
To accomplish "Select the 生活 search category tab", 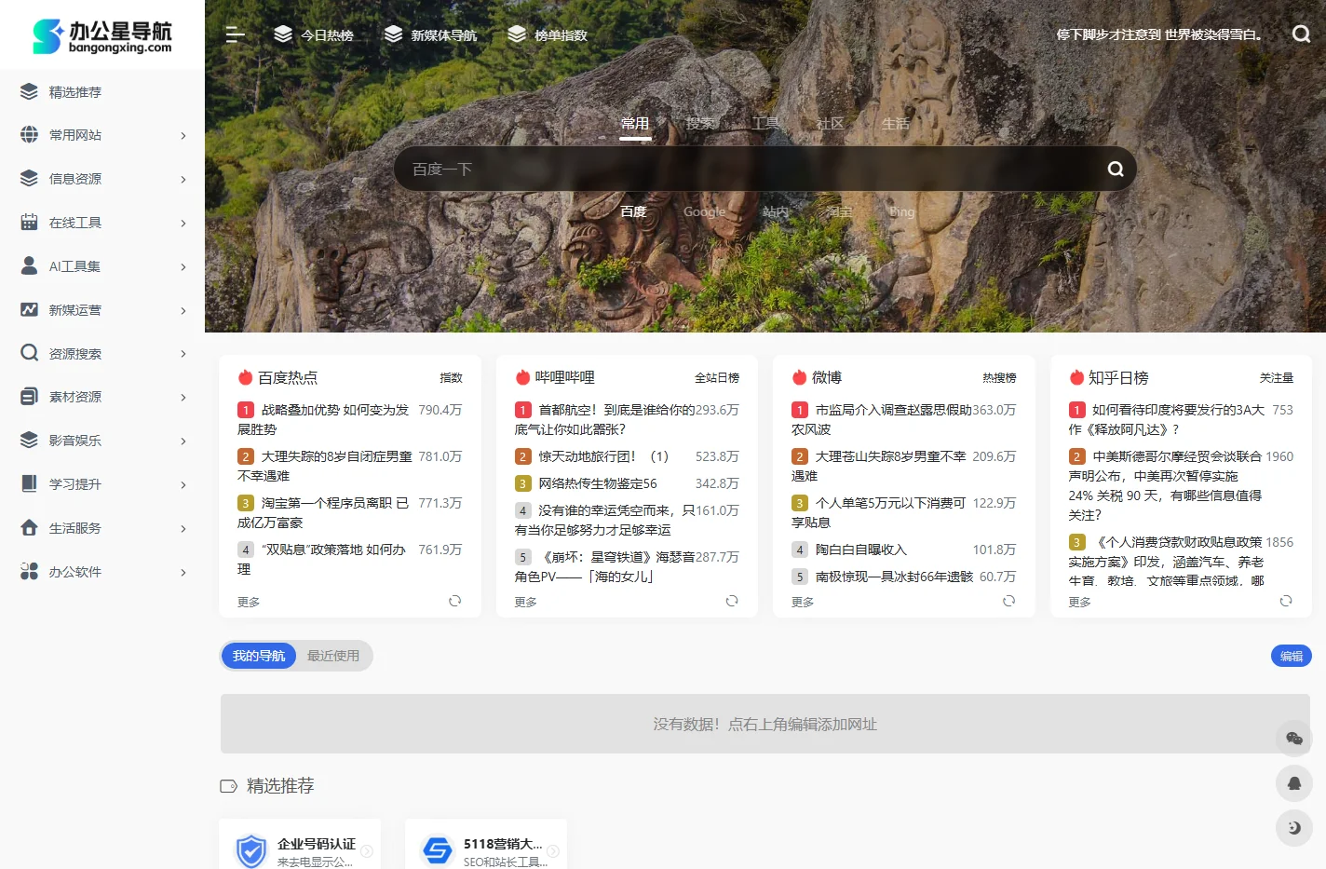I will tap(895, 123).
